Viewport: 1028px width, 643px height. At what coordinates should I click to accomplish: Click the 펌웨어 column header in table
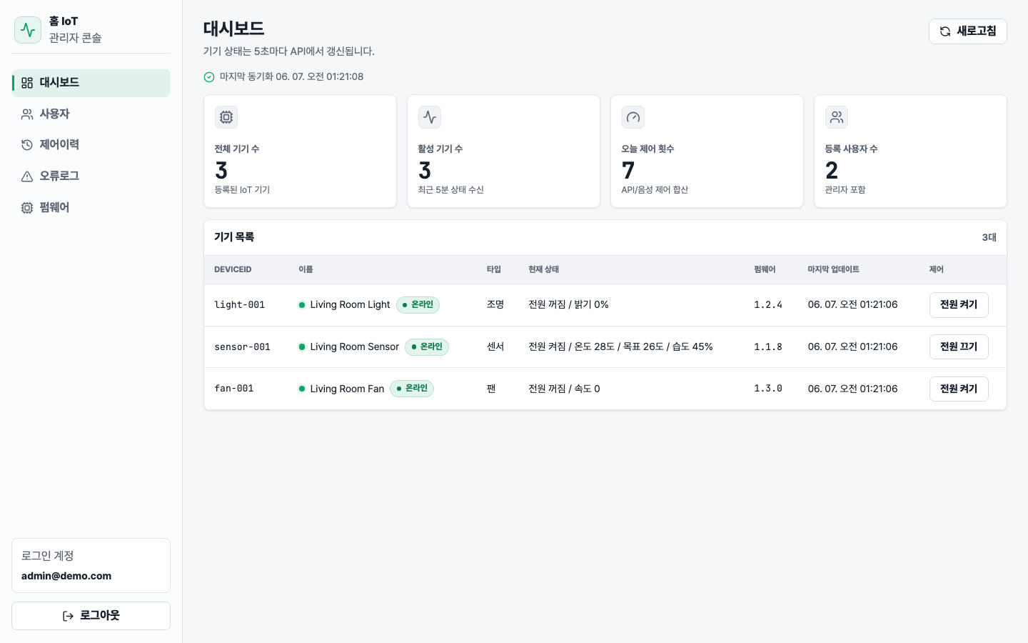click(x=765, y=270)
